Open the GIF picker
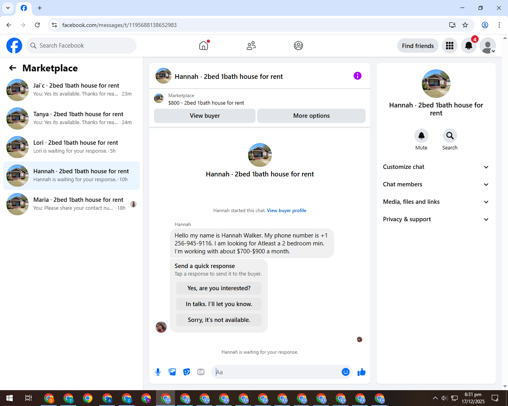 tap(201, 372)
